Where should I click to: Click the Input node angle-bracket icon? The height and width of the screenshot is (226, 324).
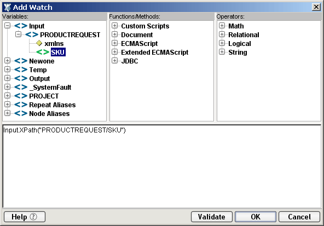pyautogui.click(x=21, y=26)
